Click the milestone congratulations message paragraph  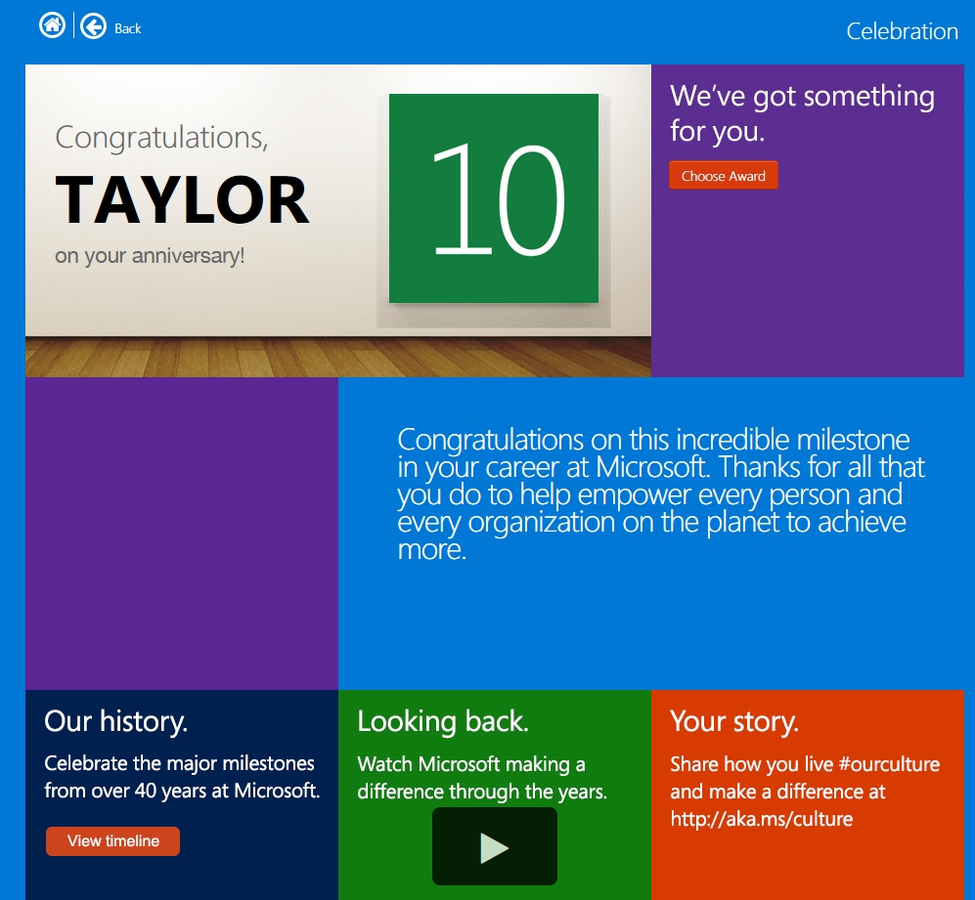661,494
